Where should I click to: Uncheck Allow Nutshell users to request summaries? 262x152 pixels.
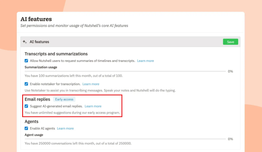tap(27, 61)
